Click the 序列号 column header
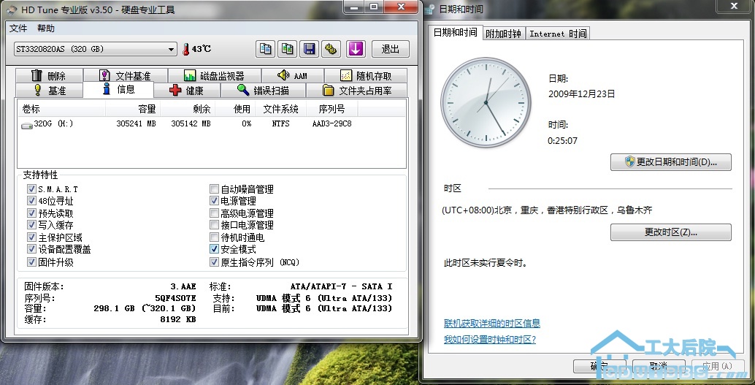The image size is (755, 385). 332,109
